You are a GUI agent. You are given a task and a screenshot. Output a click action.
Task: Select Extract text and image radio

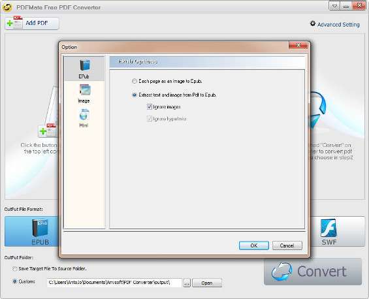134,95
